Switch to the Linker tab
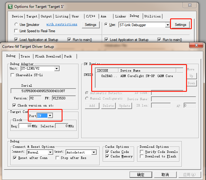Image resolution: width=206 pixels, height=180 pixels. 121,16
